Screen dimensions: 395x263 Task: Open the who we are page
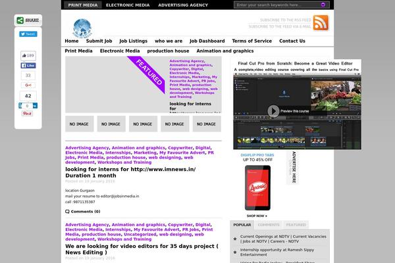(169, 41)
